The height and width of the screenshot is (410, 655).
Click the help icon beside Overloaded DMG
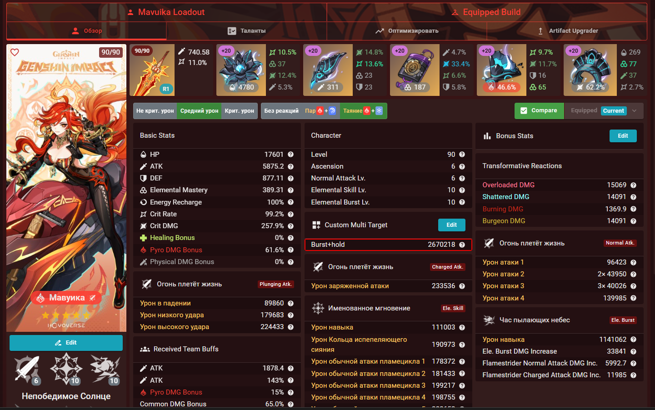pos(633,185)
